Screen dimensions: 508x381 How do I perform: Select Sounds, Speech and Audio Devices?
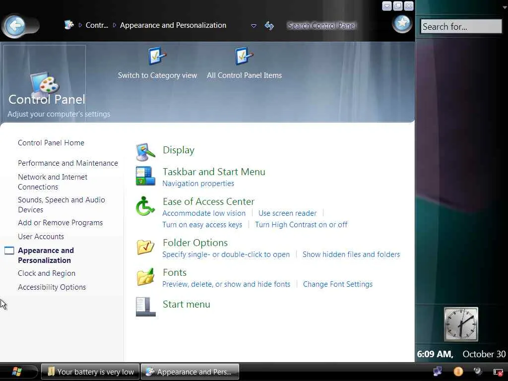click(x=61, y=205)
